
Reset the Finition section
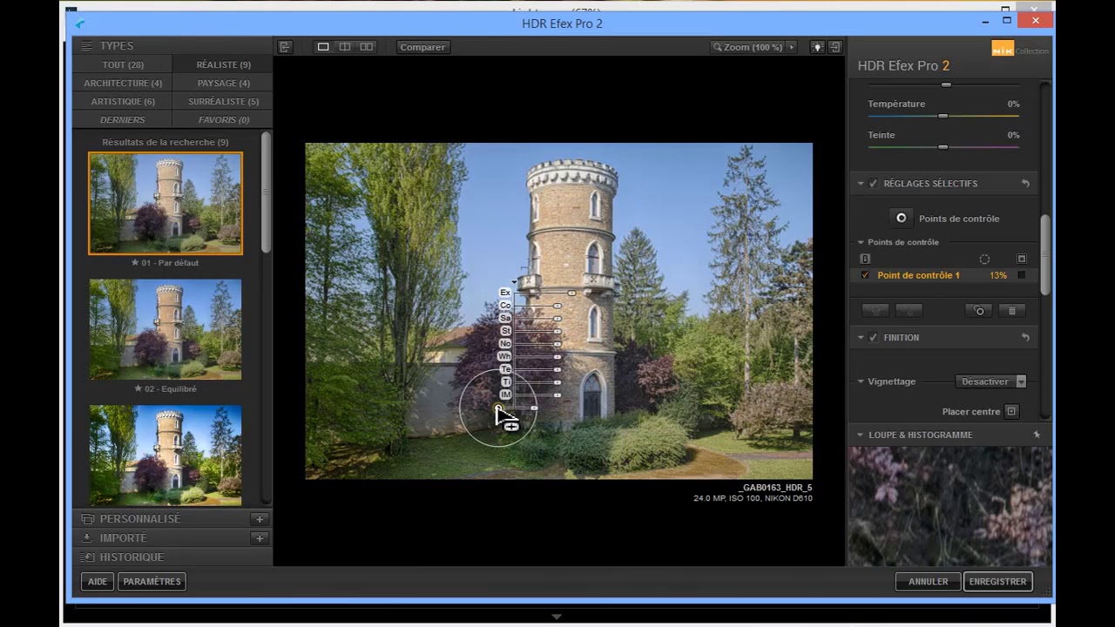click(x=1025, y=338)
